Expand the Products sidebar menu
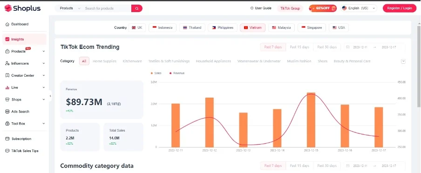This screenshot has width=421, height=173. click(x=24, y=51)
